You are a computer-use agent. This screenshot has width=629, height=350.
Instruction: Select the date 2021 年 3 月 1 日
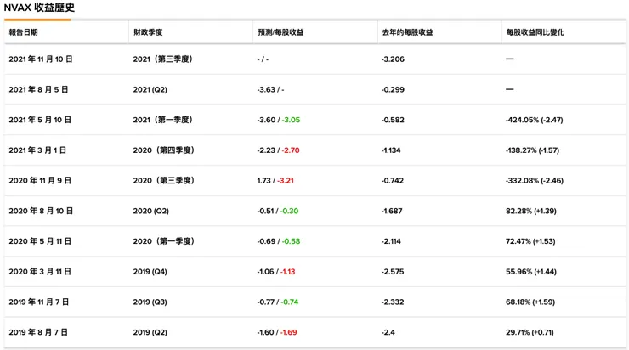pyautogui.click(x=37, y=150)
